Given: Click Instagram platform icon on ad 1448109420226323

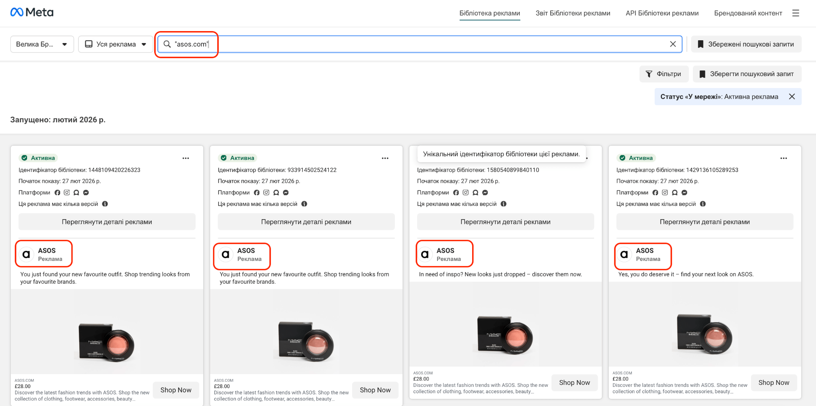Looking at the screenshot, I should 67,192.
